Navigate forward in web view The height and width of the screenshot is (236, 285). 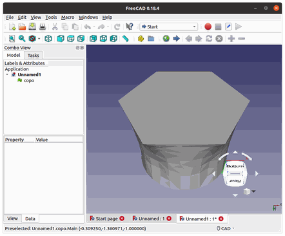tap(199, 39)
